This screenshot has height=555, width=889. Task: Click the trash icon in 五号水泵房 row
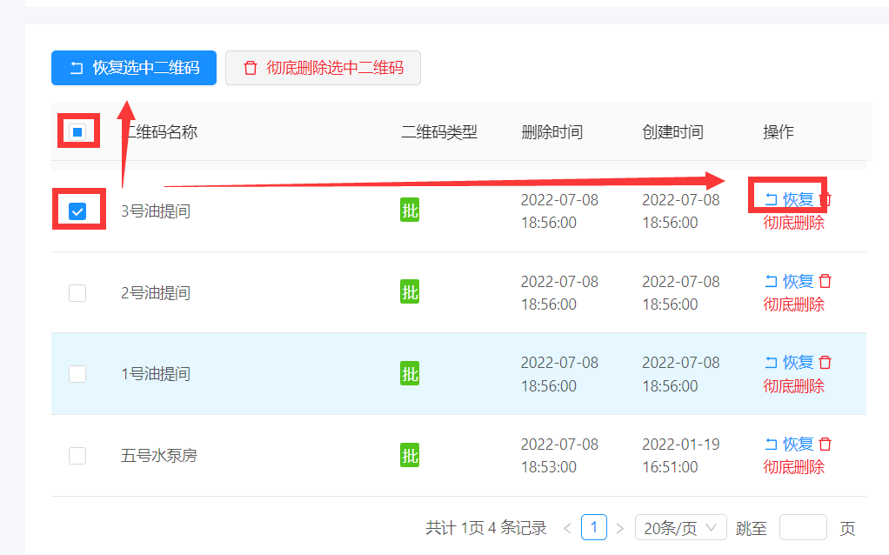coord(825,444)
